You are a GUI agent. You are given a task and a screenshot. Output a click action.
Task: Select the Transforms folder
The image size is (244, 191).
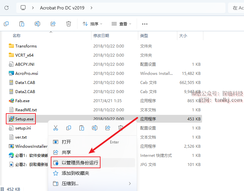coord(26,46)
